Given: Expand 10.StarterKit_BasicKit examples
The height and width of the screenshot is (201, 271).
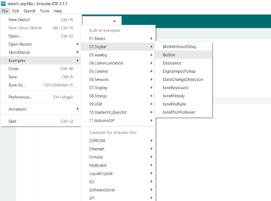Looking at the screenshot, I should point(118,113).
